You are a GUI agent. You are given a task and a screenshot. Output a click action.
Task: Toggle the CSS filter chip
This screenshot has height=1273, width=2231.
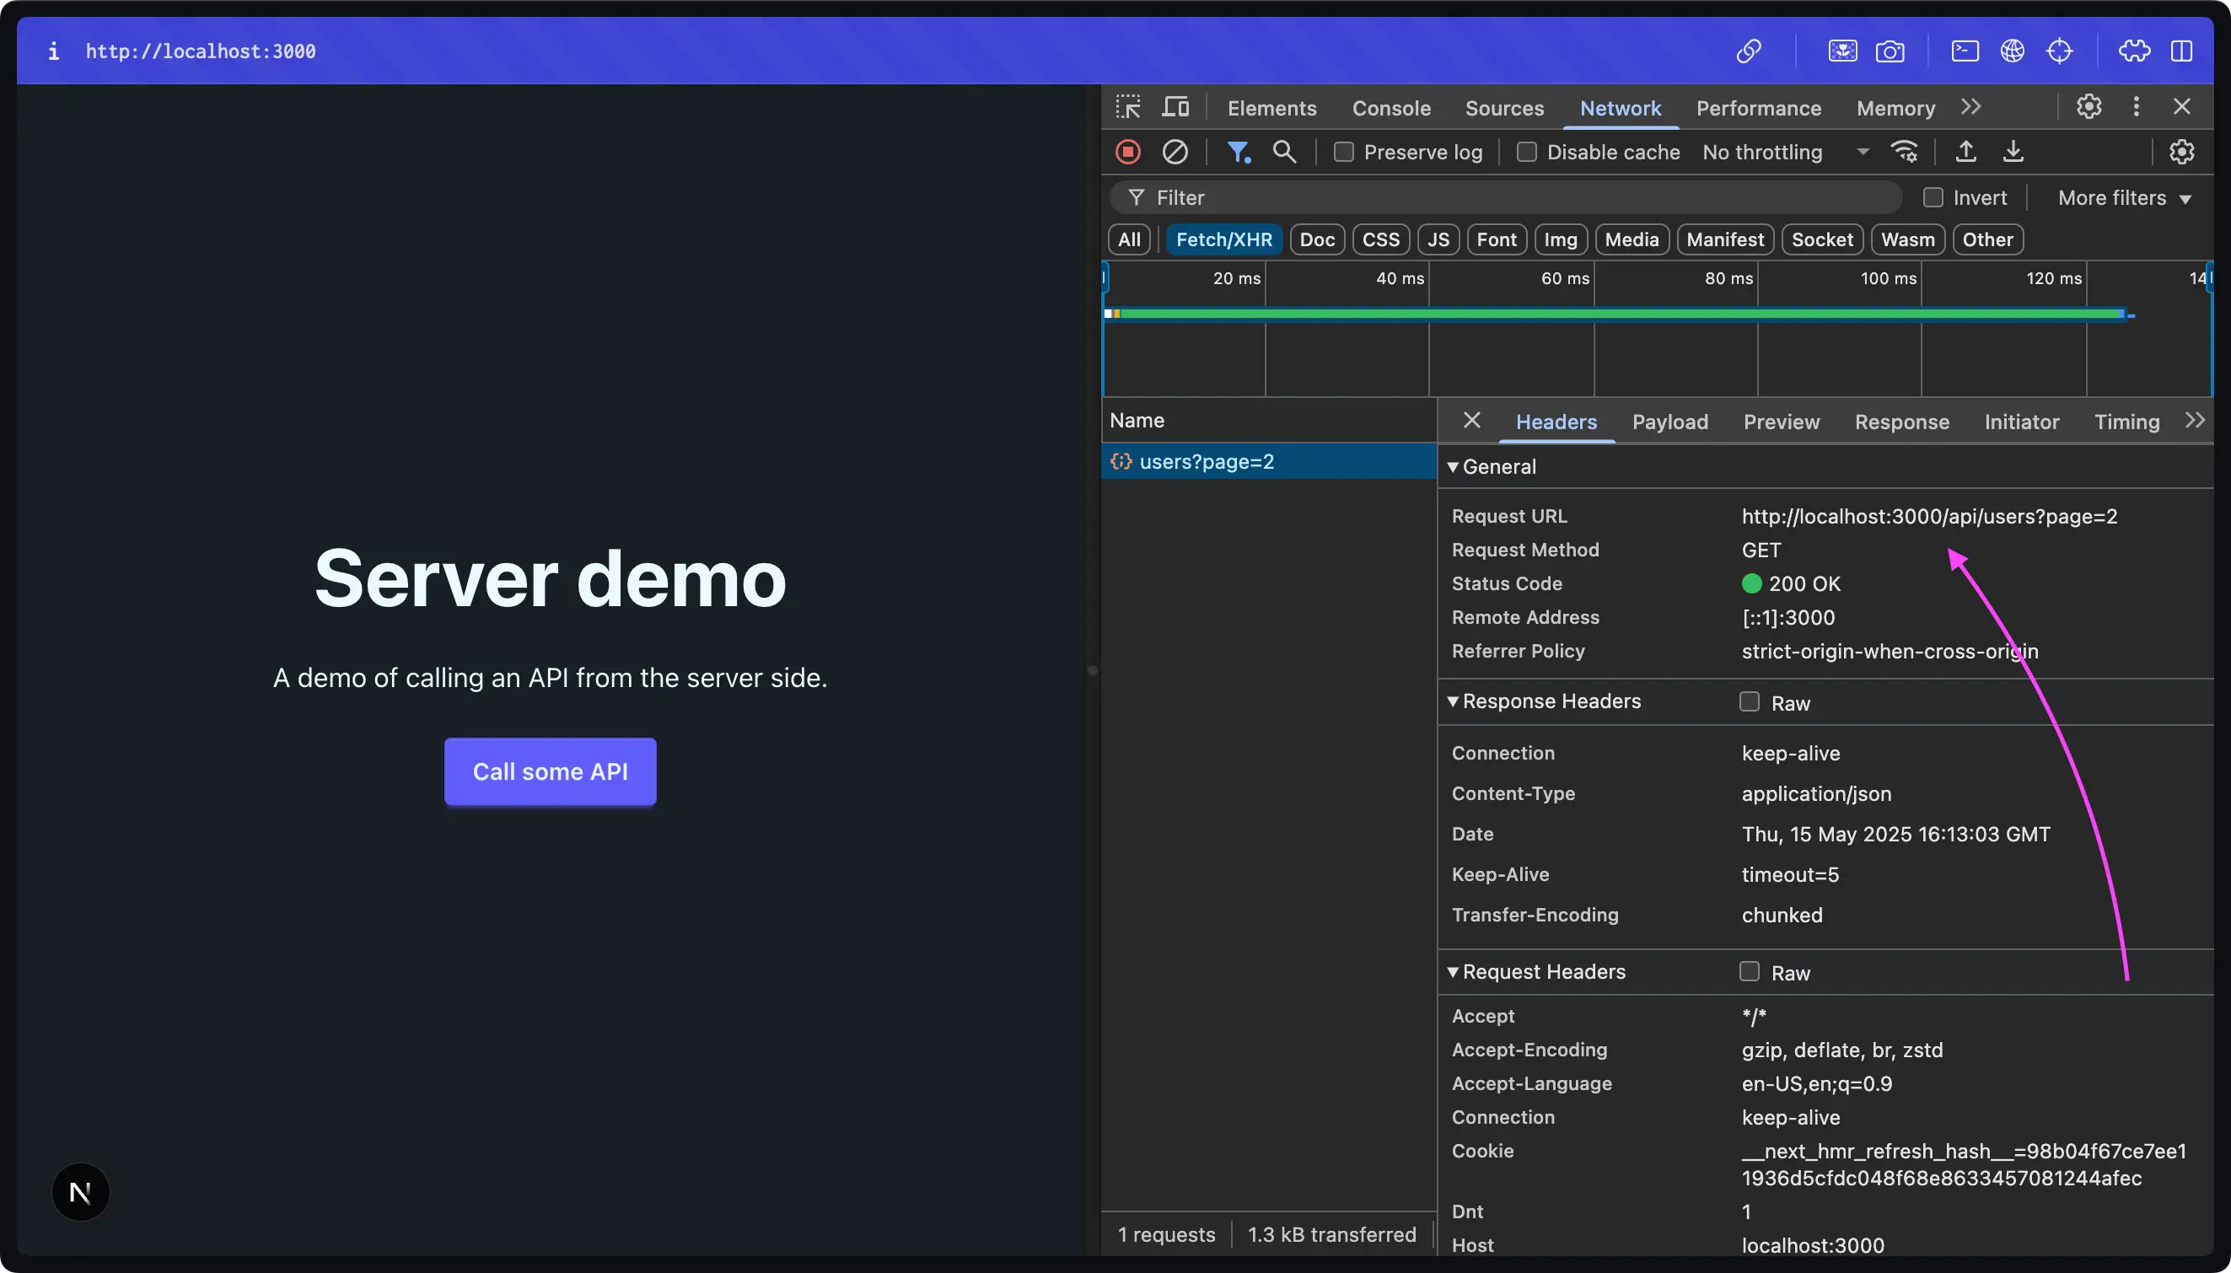click(1381, 239)
